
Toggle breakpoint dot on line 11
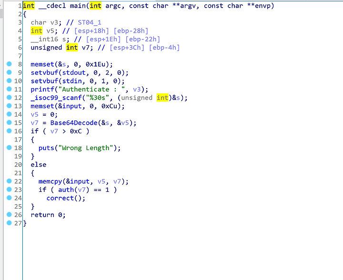[9, 89]
